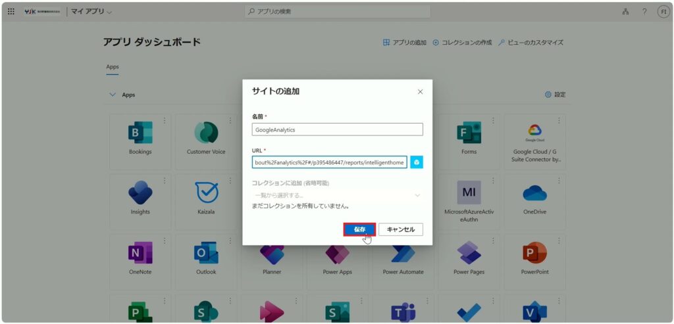This screenshot has width=674, height=324.
Task: Click the Bookings app icon
Action: pos(140,133)
